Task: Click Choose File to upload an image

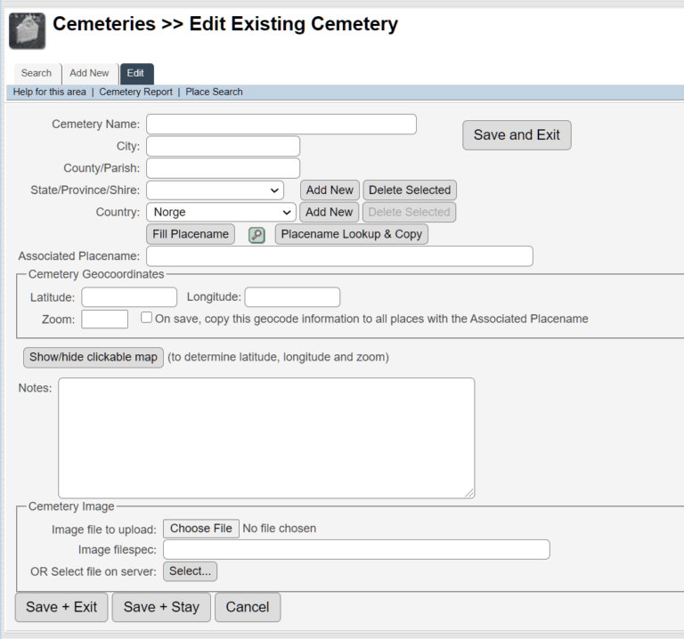Action: pyautogui.click(x=201, y=529)
